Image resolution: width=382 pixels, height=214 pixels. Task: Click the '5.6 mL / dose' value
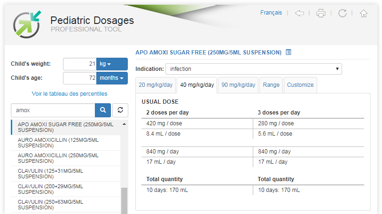coord(275,134)
